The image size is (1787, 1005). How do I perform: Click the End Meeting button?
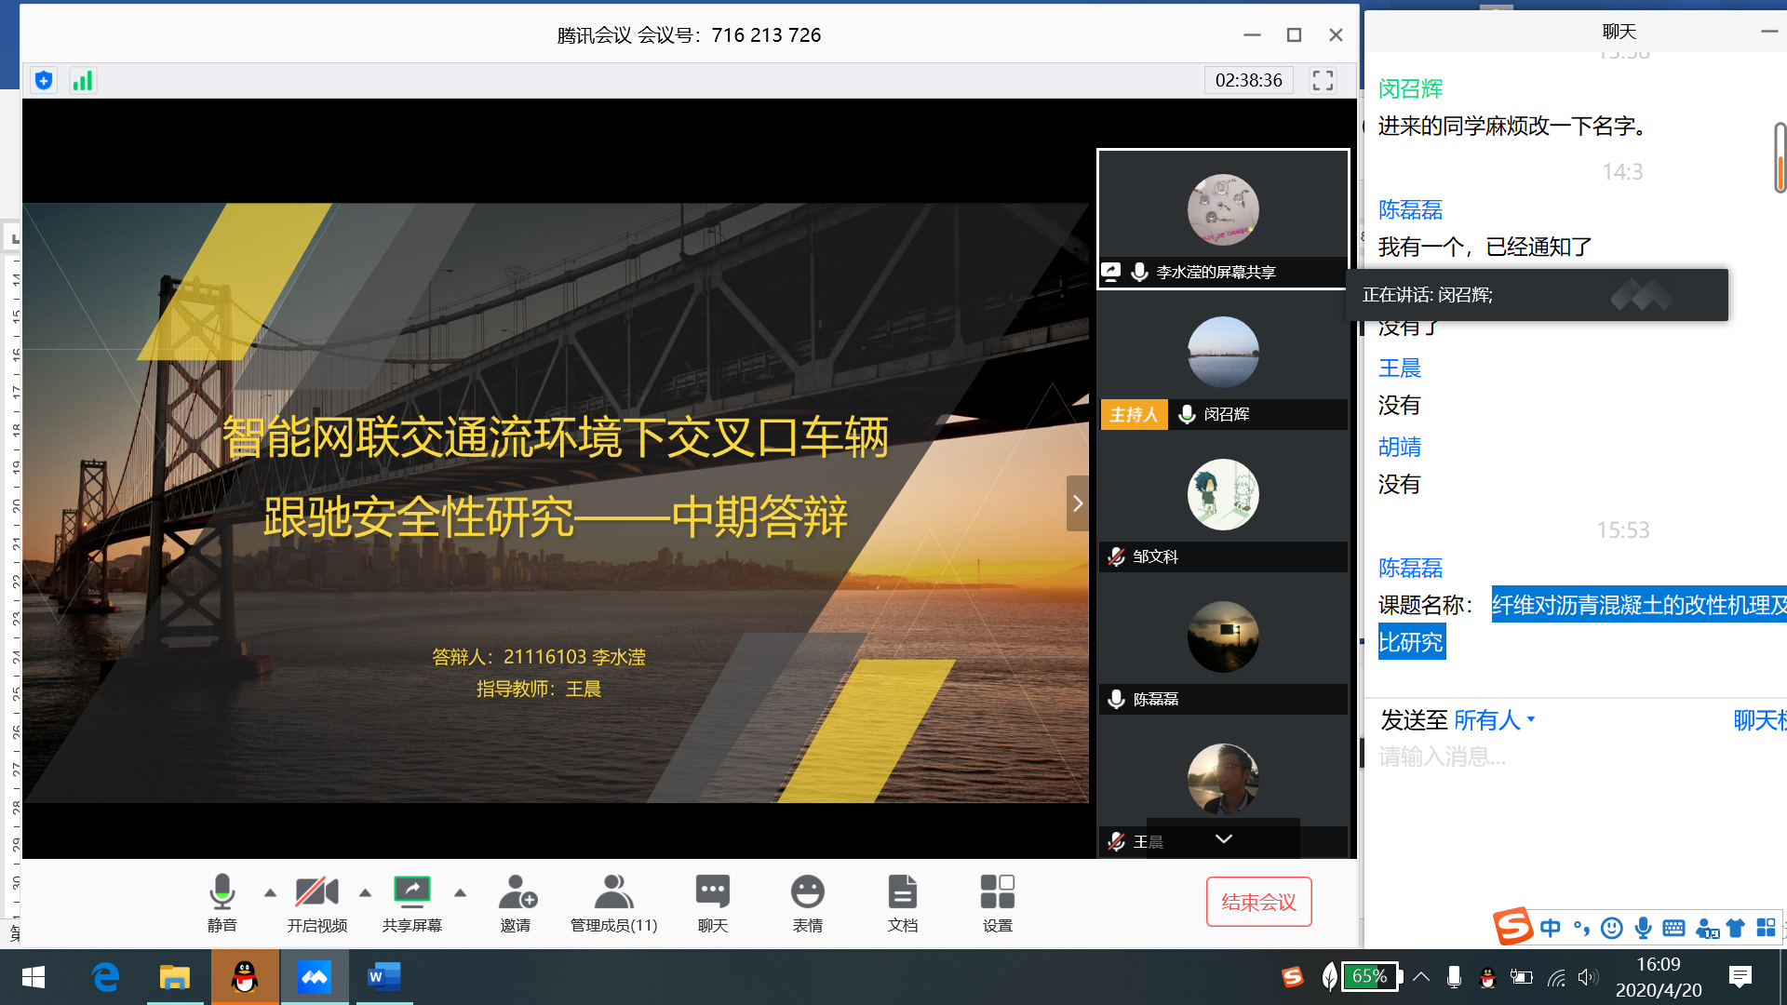1258,902
